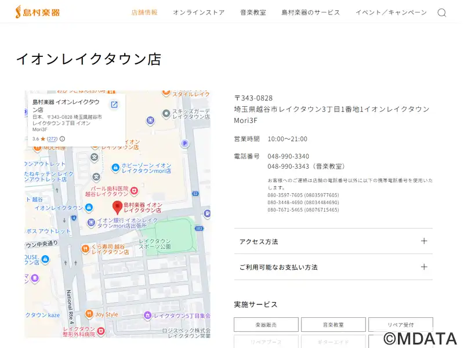This screenshot has width=464, height=348.
Task: Expand ご利用可能なお支払い方法 section
Action: [x=333, y=267]
